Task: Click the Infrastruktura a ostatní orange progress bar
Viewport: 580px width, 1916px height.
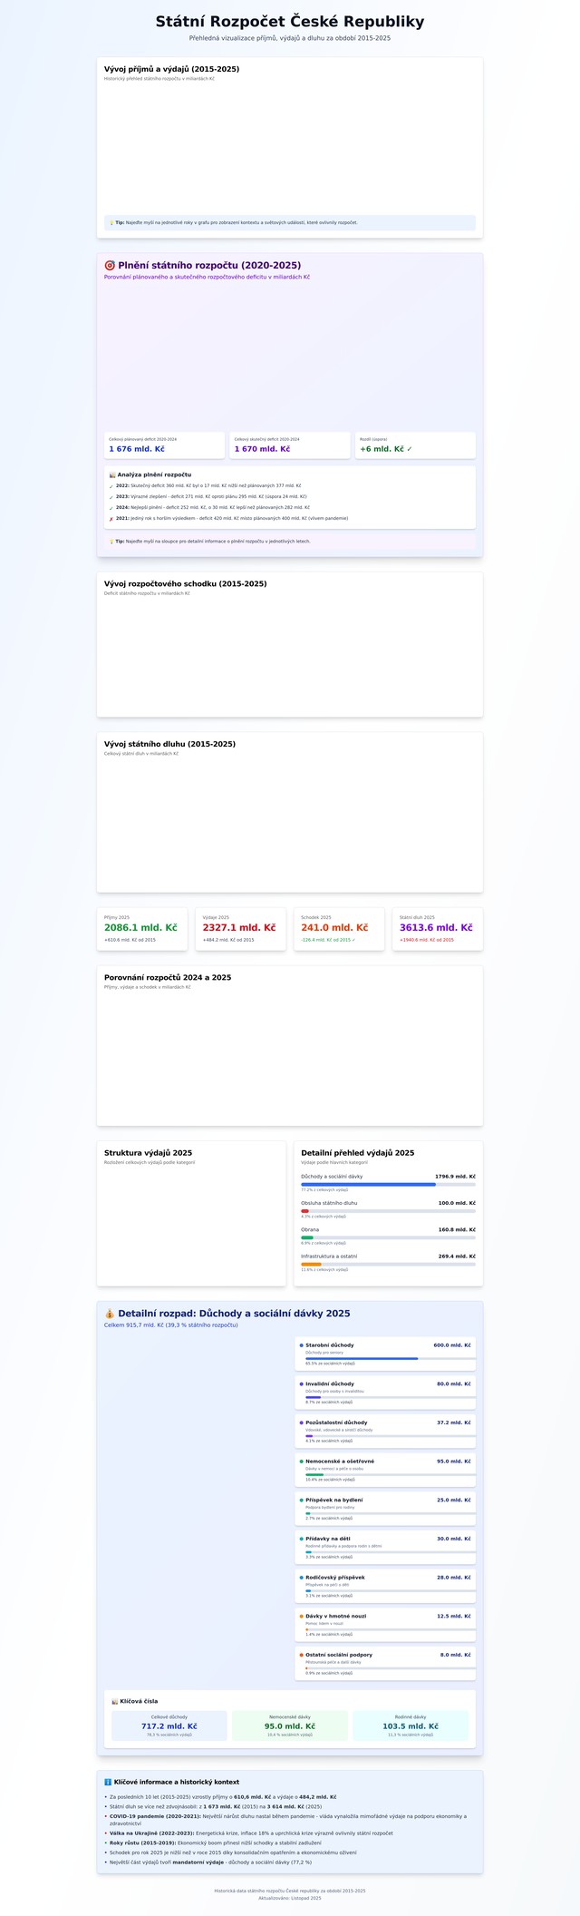Action: [388, 1264]
